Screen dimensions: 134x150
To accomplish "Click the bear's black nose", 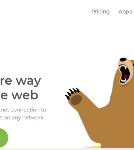I will 123,60.
